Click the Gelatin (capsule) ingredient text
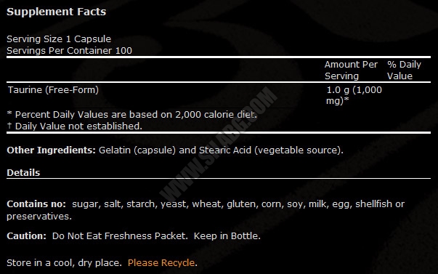 pyautogui.click(x=137, y=150)
